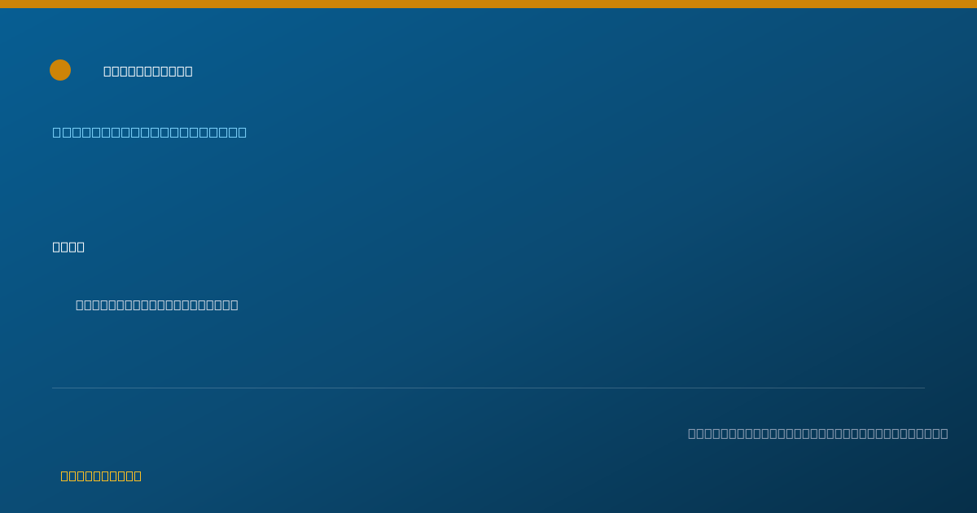The height and width of the screenshot is (513, 977).
Task: Click the orange bar along the top edge
Action: (x=488, y=4)
